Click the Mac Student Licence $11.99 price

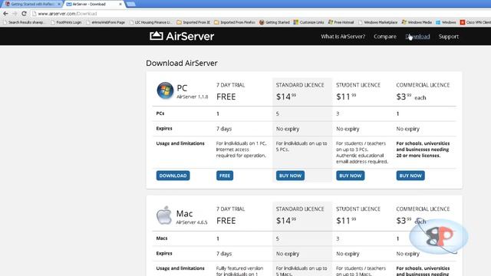tap(346, 221)
